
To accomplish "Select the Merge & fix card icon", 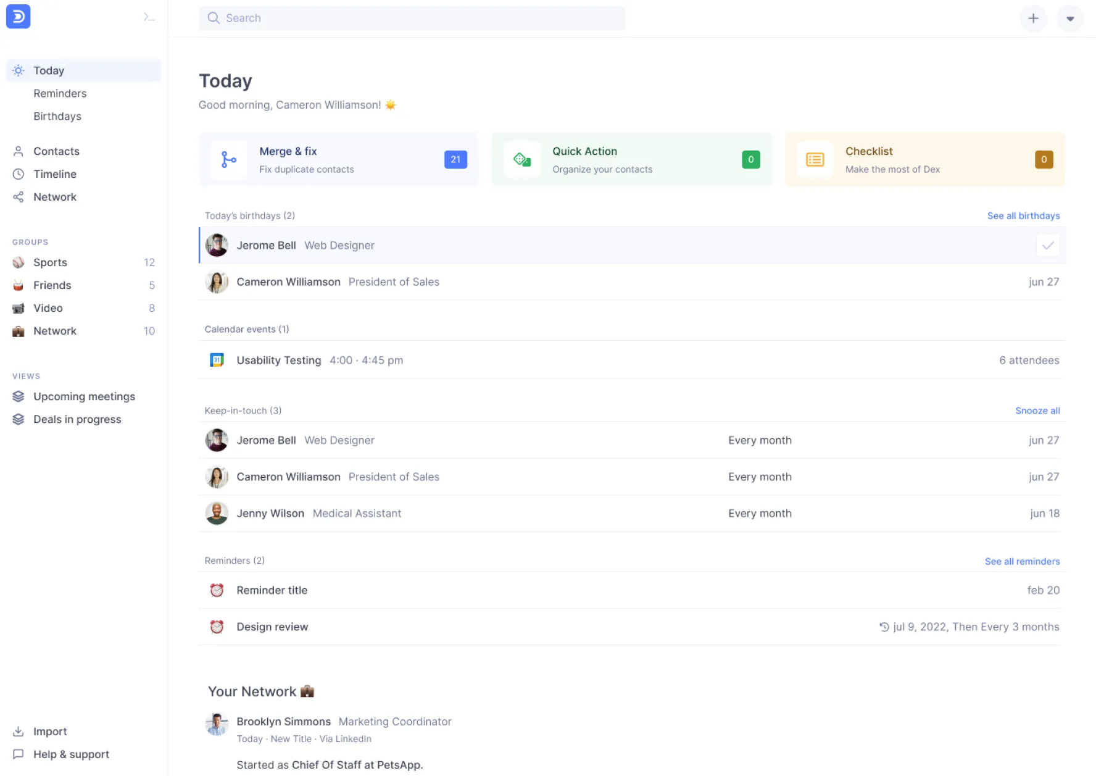I will point(229,159).
